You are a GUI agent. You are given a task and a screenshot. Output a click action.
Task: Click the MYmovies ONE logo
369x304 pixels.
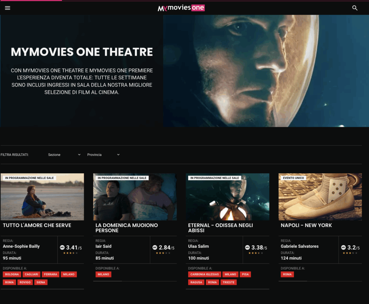(181, 8)
